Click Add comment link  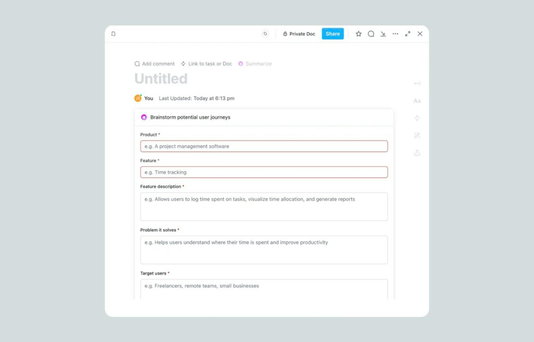[155, 64]
